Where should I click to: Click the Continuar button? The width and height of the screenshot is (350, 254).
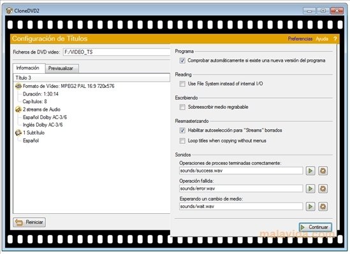(316, 227)
